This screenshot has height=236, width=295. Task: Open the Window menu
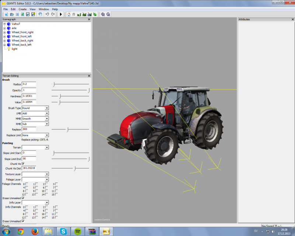pyautogui.click(x=44, y=9)
